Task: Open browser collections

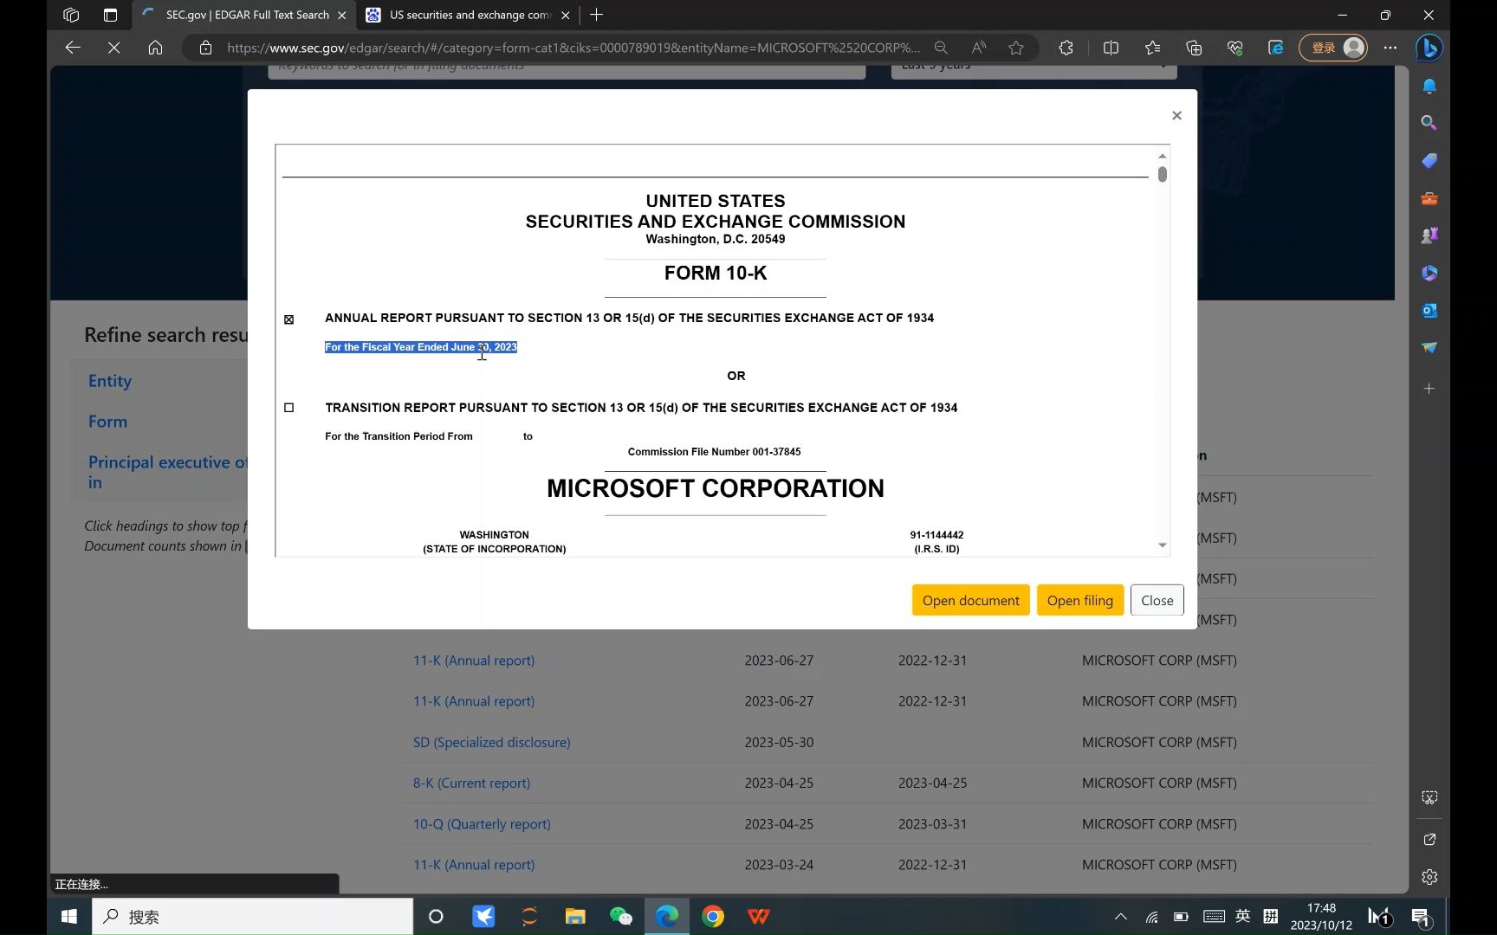Action: [x=1194, y=48]
